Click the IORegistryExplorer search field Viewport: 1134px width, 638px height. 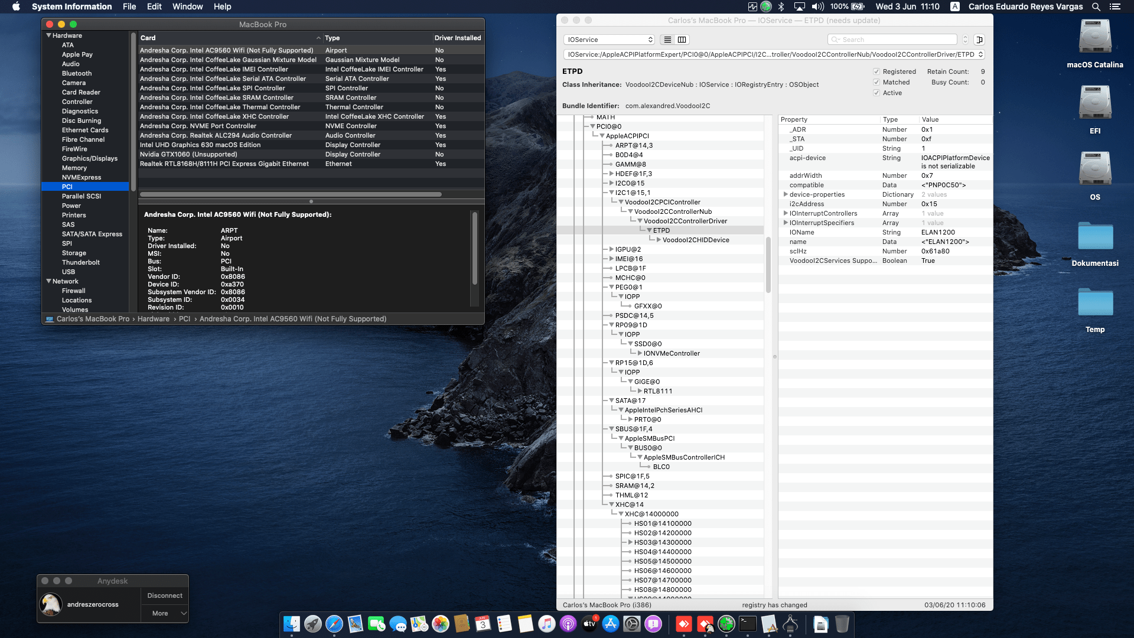(x=892, y=39)
